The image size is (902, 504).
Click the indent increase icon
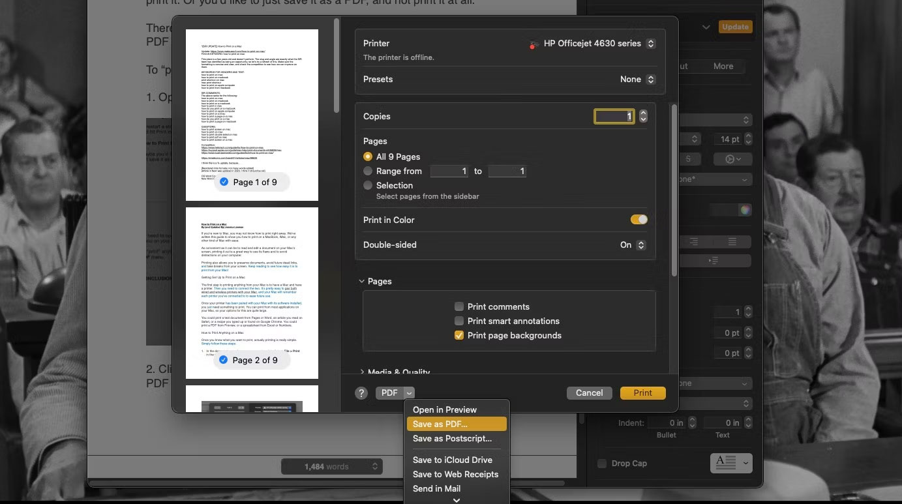click(713, 260)
